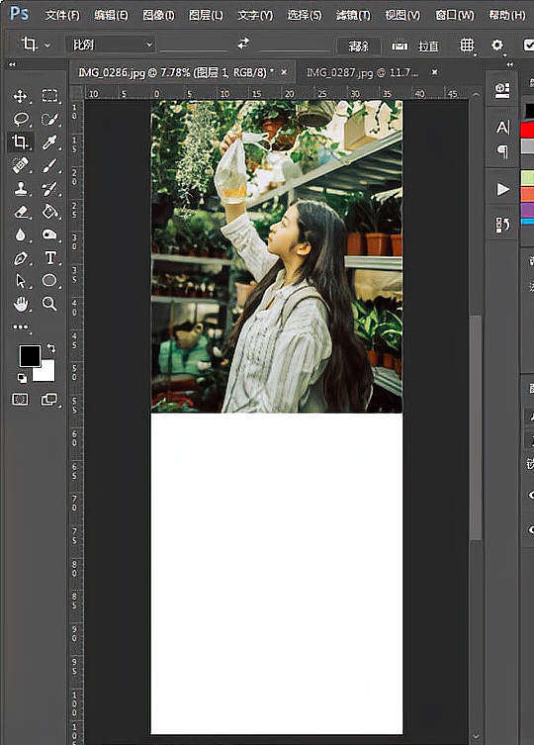Click the 拉直 straighten button
The image size is (534, 745).
[427, 47]
